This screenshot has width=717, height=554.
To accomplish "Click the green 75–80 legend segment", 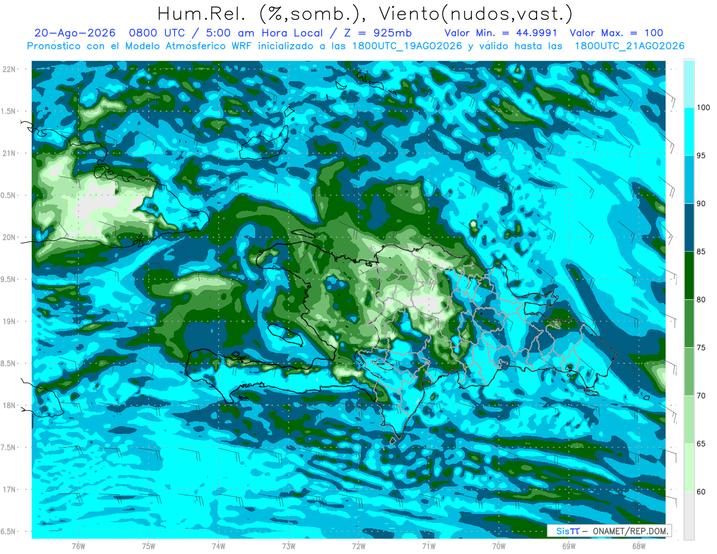I will point(689,323).
